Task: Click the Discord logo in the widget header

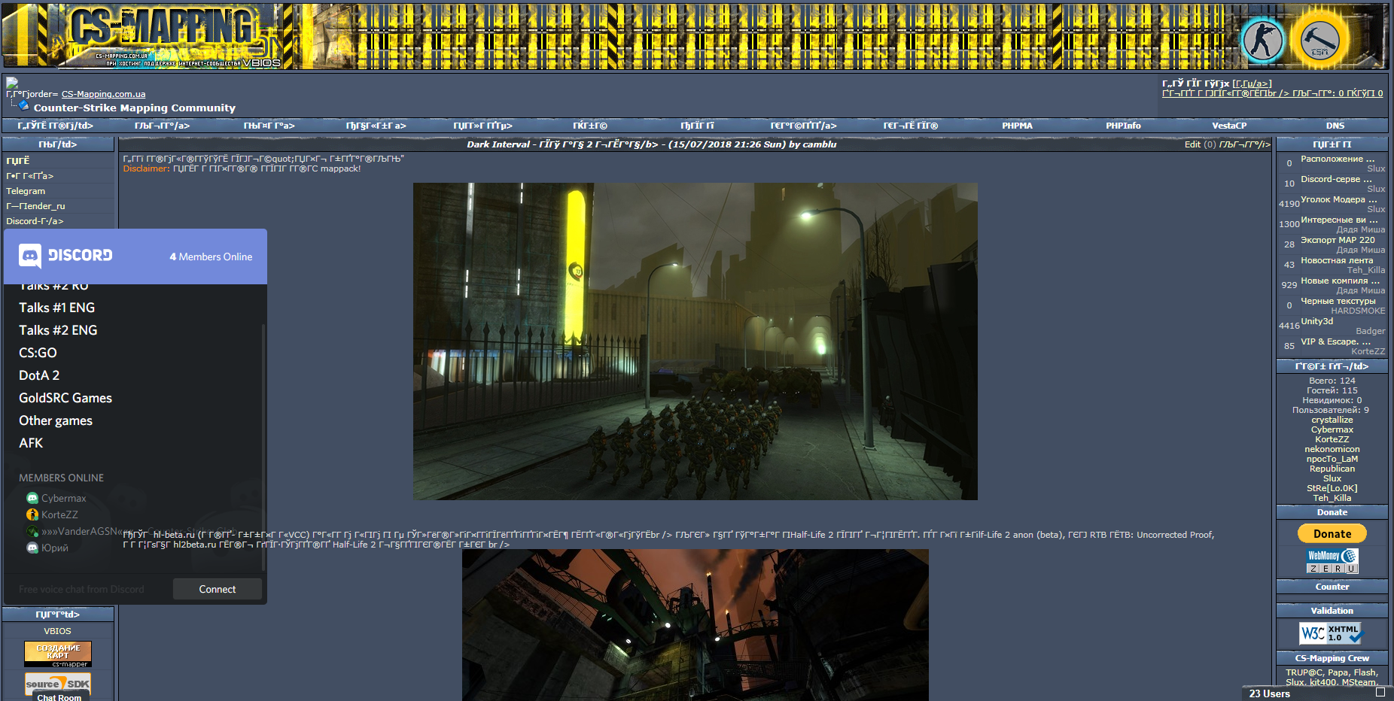Action: (65, 256)
